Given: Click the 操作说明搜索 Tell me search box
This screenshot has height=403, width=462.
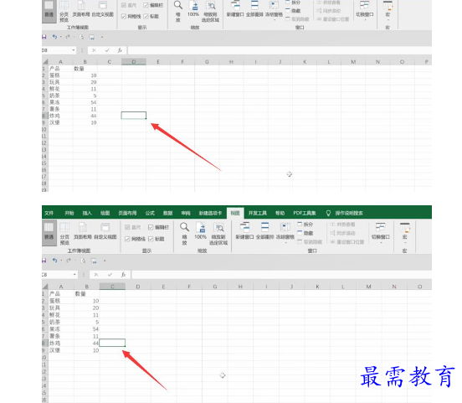Looking at the screenshot, I should [x=345, y=213].
